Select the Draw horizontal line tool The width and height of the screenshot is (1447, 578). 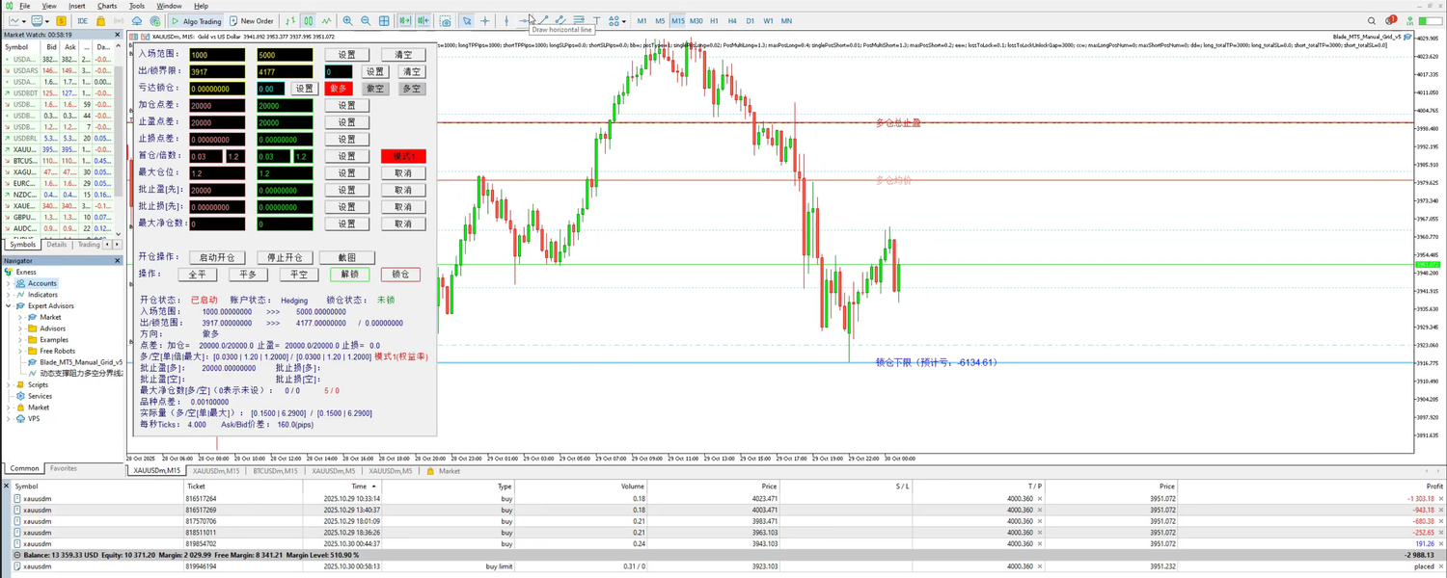tap(524, 21)
